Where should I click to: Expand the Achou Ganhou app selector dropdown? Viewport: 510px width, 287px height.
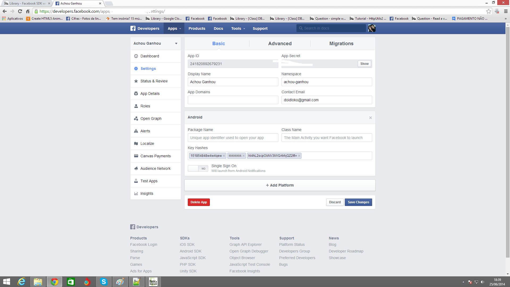click(x=176, y=44)
